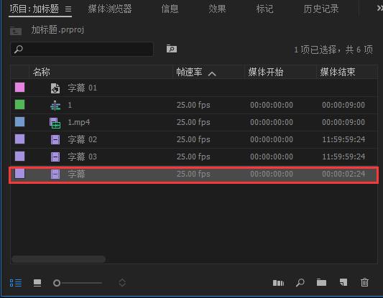383x298 pixels.
Task: Click the Find magnifier icon in bottom toolbar
Action: pos(300,283)
